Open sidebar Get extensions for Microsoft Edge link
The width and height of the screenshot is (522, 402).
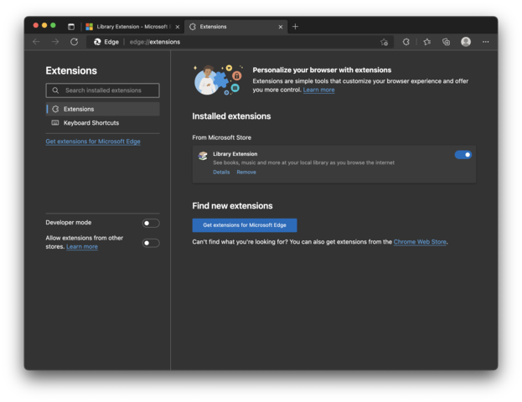93,142
